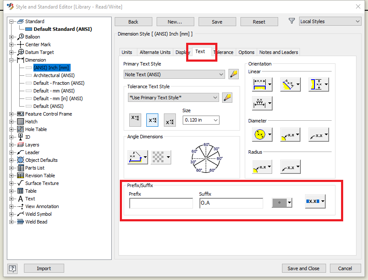Click inside the Suffix text field
Image resolution: width=368 pixels, height=280 pixels.
231,203
